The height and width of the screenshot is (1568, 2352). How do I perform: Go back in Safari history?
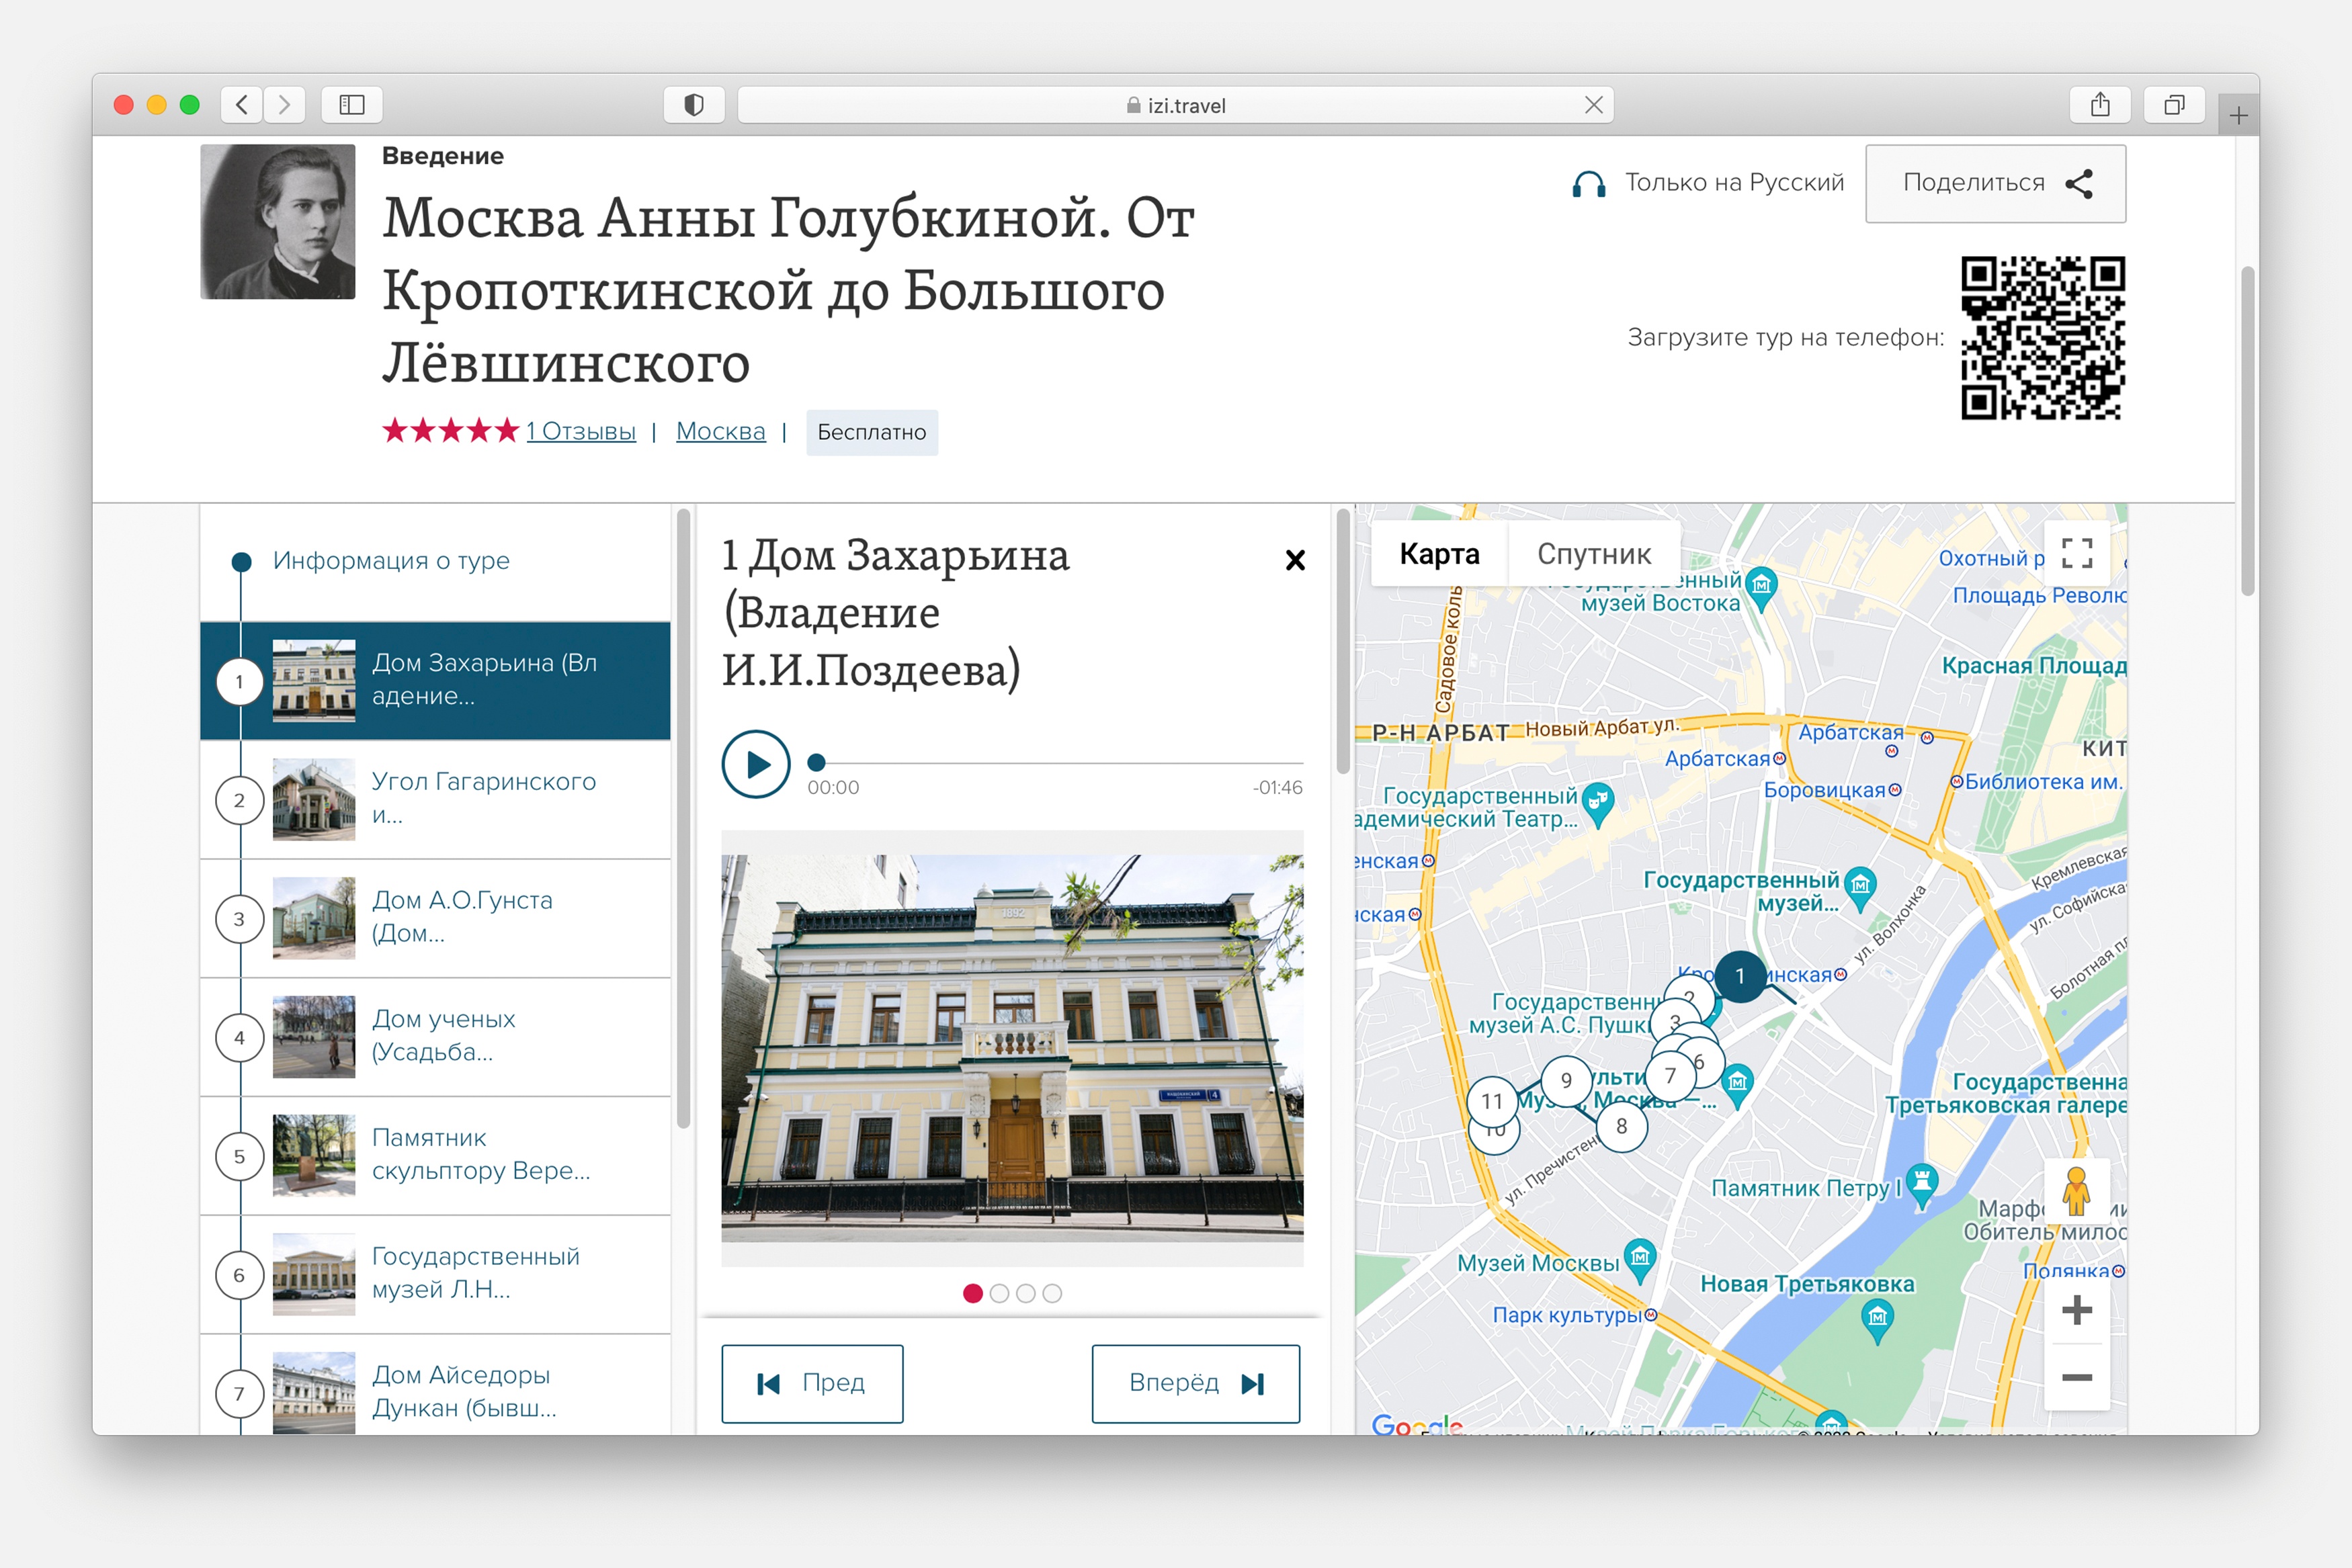[x=242, y=104]
